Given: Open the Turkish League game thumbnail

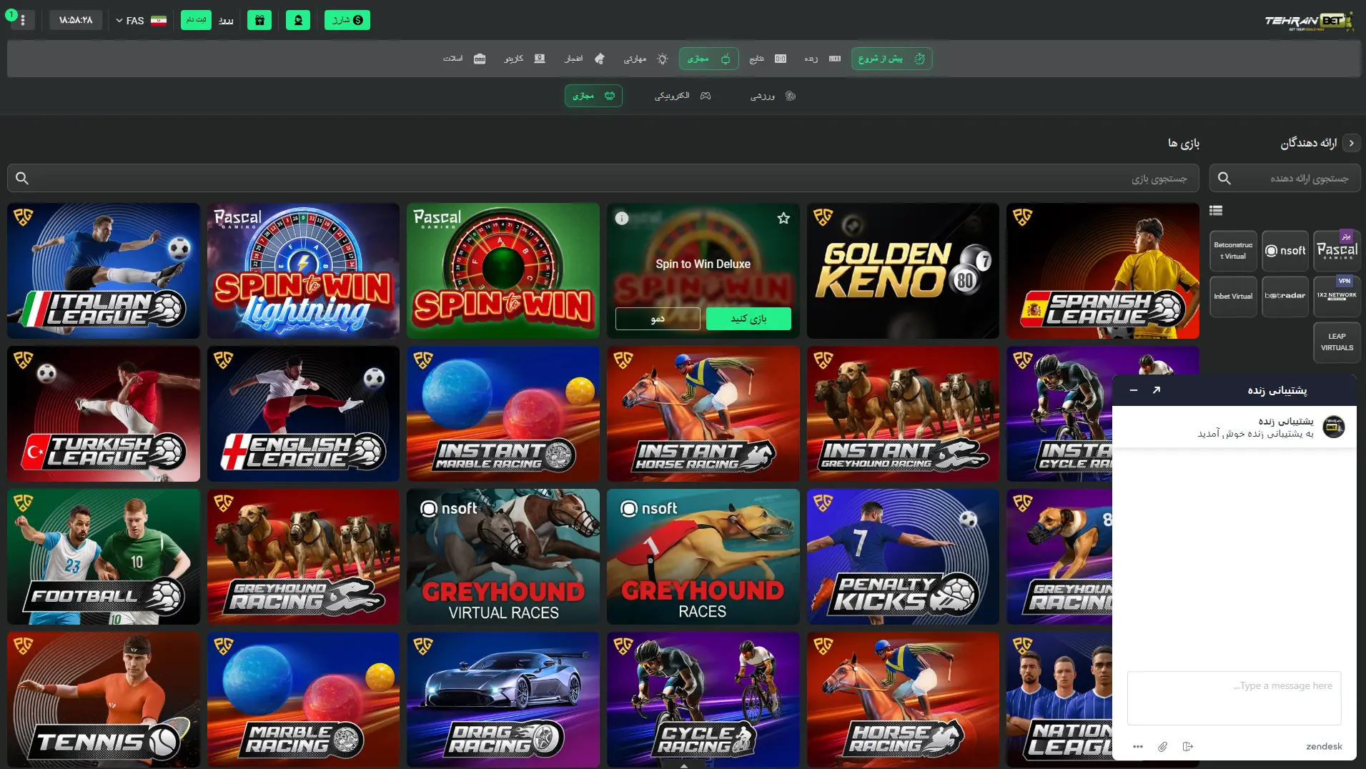Looking at the screenshot, I should click(104, 414).
